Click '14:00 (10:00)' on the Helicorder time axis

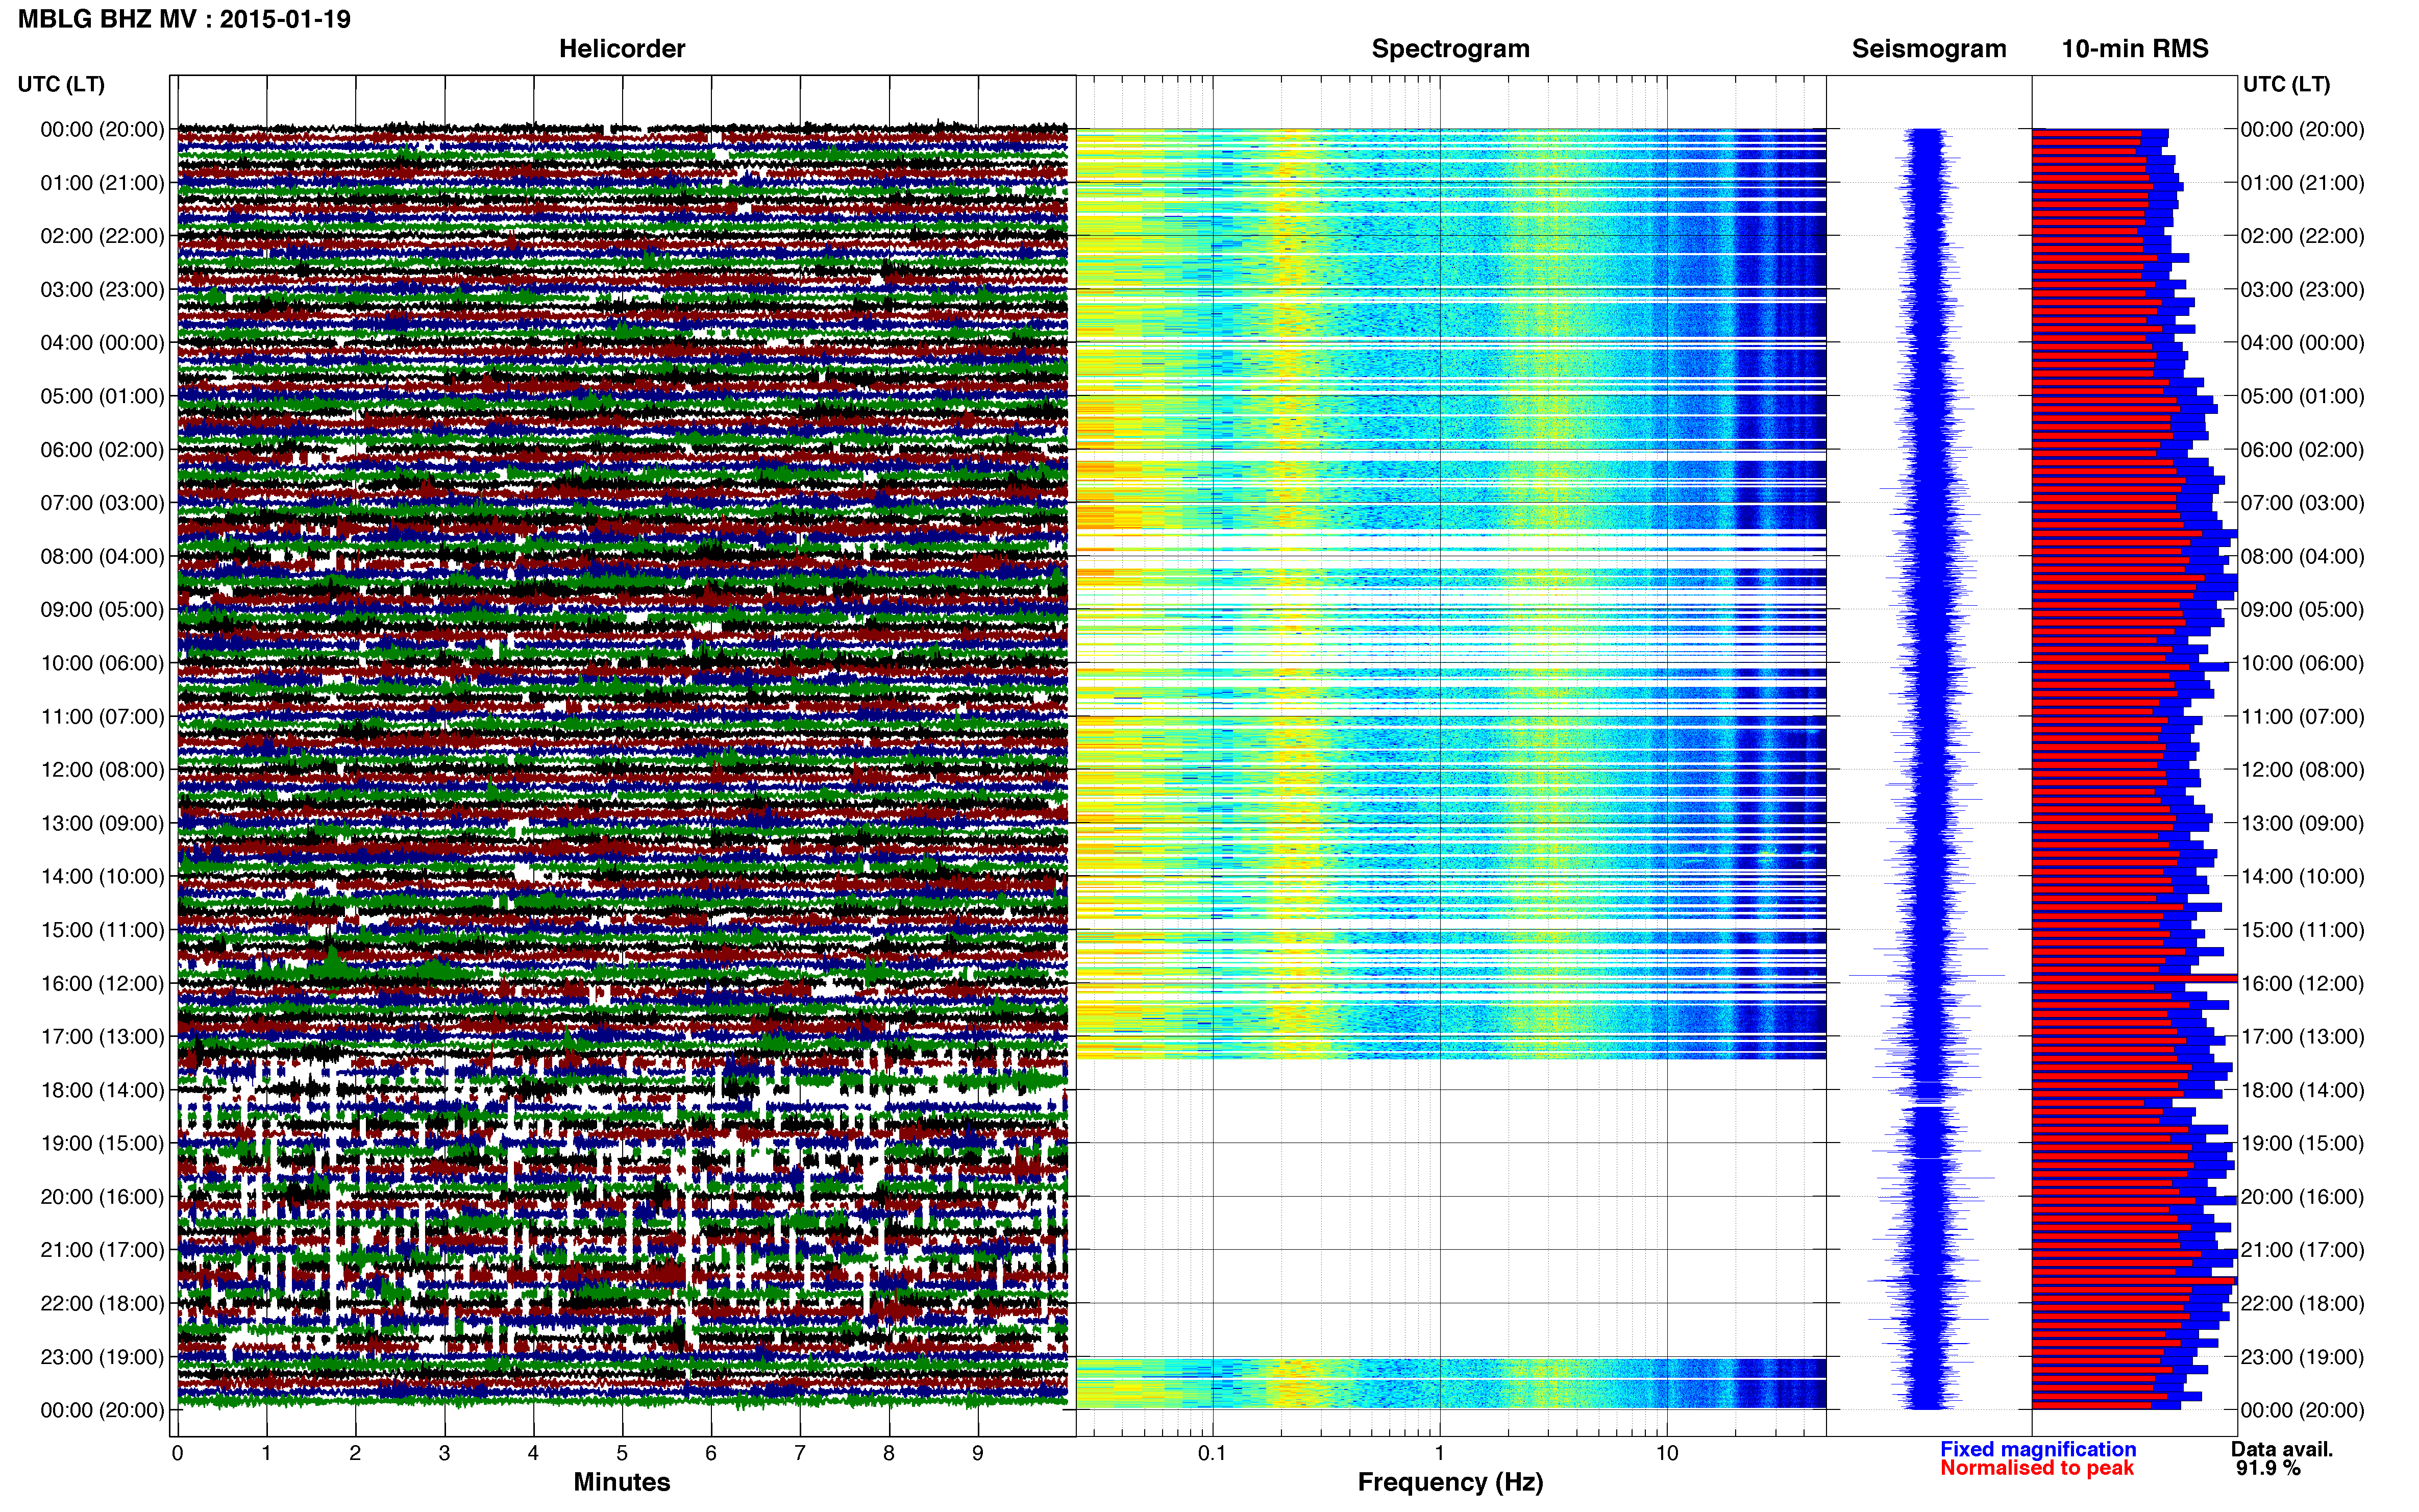coord(102,877)
